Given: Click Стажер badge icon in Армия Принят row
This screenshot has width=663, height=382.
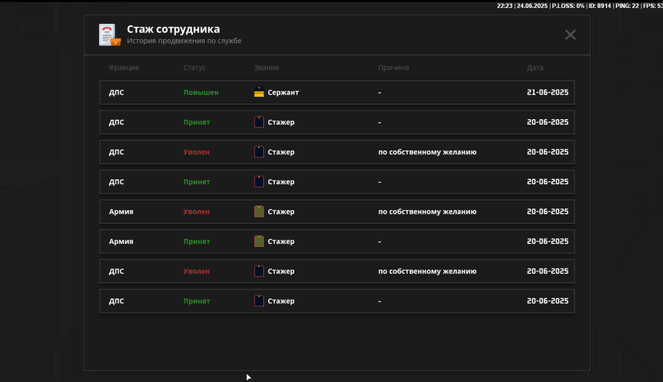Looking at the screenshot, I should click(x=259, y=241).
